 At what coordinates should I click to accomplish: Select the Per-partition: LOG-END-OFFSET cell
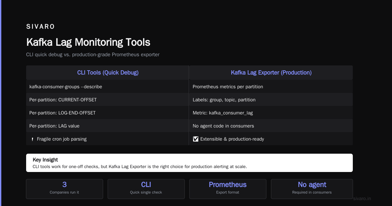[107, 113]
